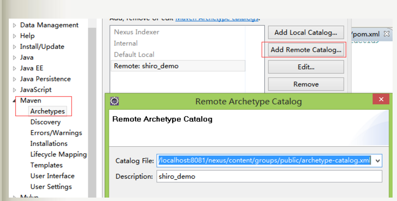Screen dimensions: 397x201
Task: Expand the Help preferences node
Action: (x=14, y=36)
